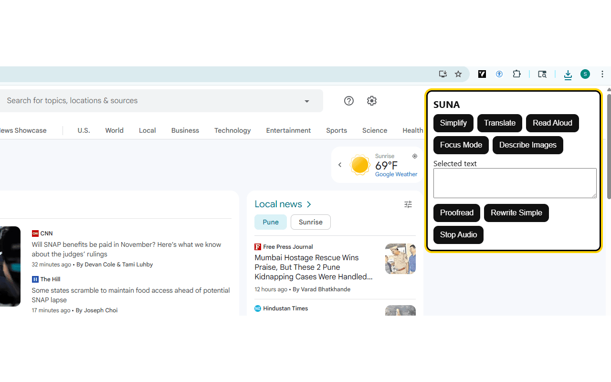Click the Free Press Journal logo
Viewport: 611px width, 382px height.
tap(258, 247)
